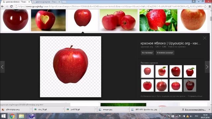Open File Explorer from the taskbar
The height and width of the screenshot is (119, 212).
pyautogui.click(x=21, y=116)
